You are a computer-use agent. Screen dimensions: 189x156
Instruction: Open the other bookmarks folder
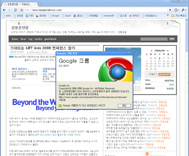coord(179,16)
